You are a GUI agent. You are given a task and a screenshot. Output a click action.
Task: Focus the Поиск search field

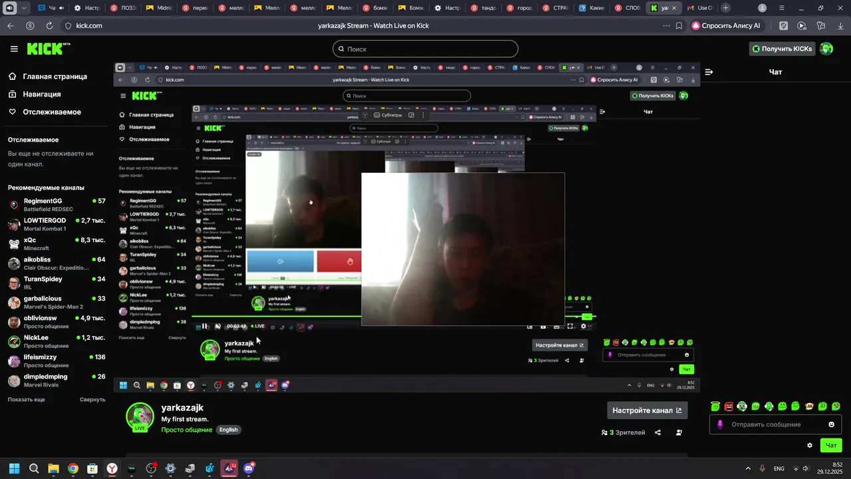point(425,49)
